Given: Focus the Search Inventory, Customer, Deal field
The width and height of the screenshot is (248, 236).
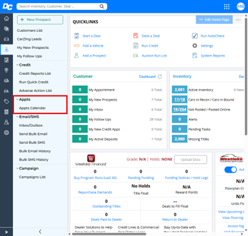Looking at the screenshot, I should (x=62, y=7).
